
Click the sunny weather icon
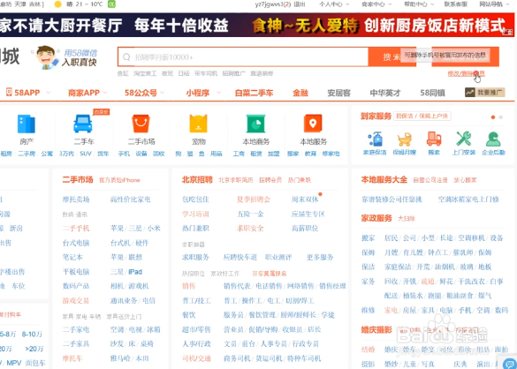(x=58, y=4)
